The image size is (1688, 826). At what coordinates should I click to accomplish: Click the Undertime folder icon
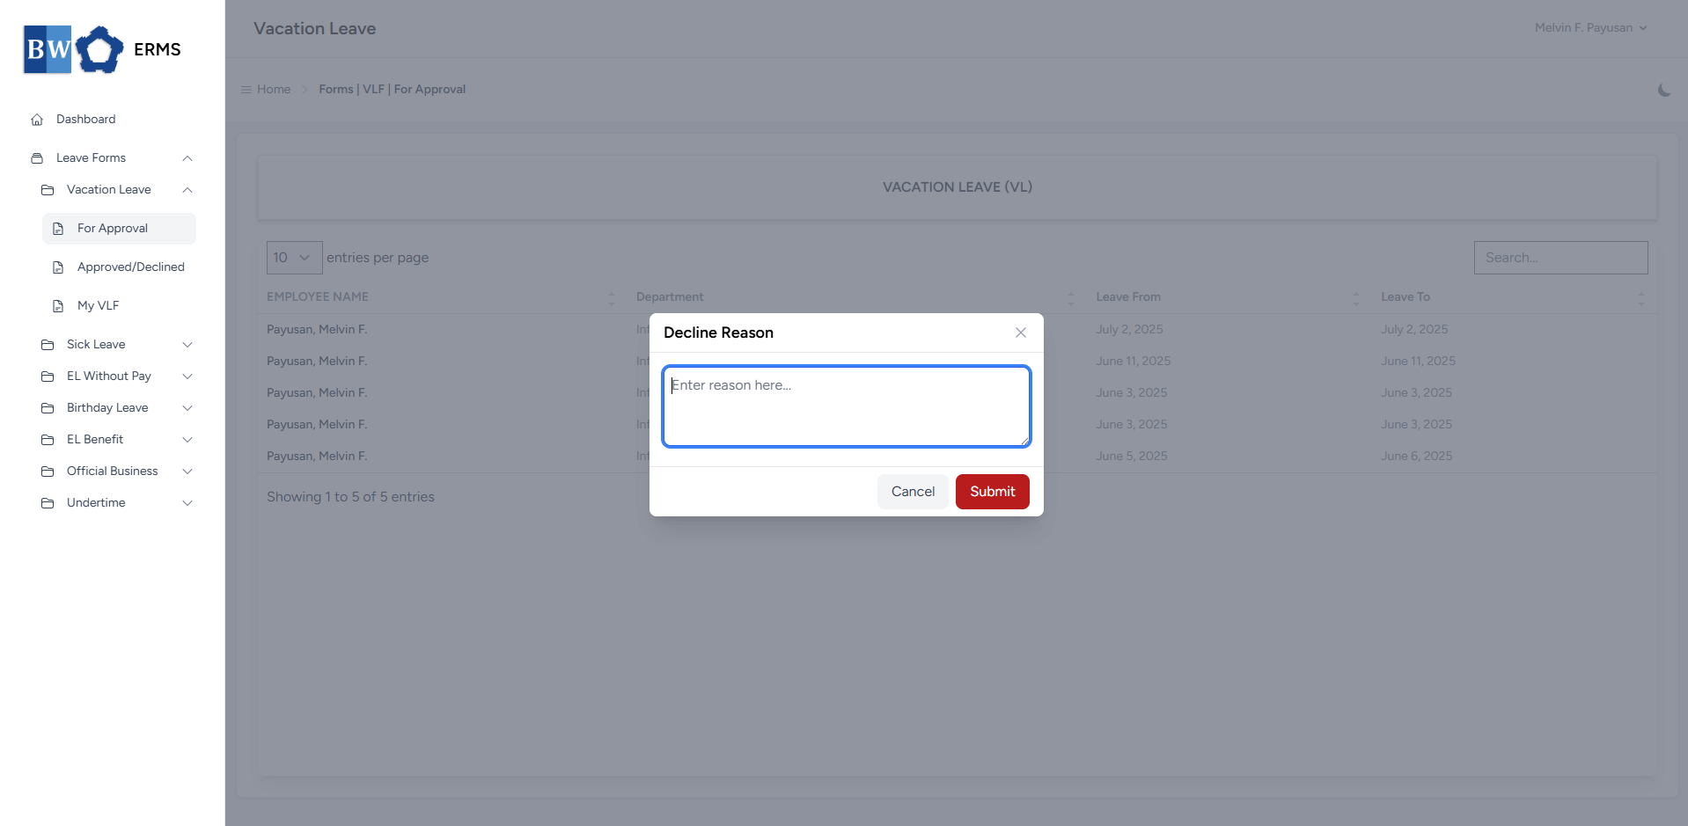tap(48, 503)
